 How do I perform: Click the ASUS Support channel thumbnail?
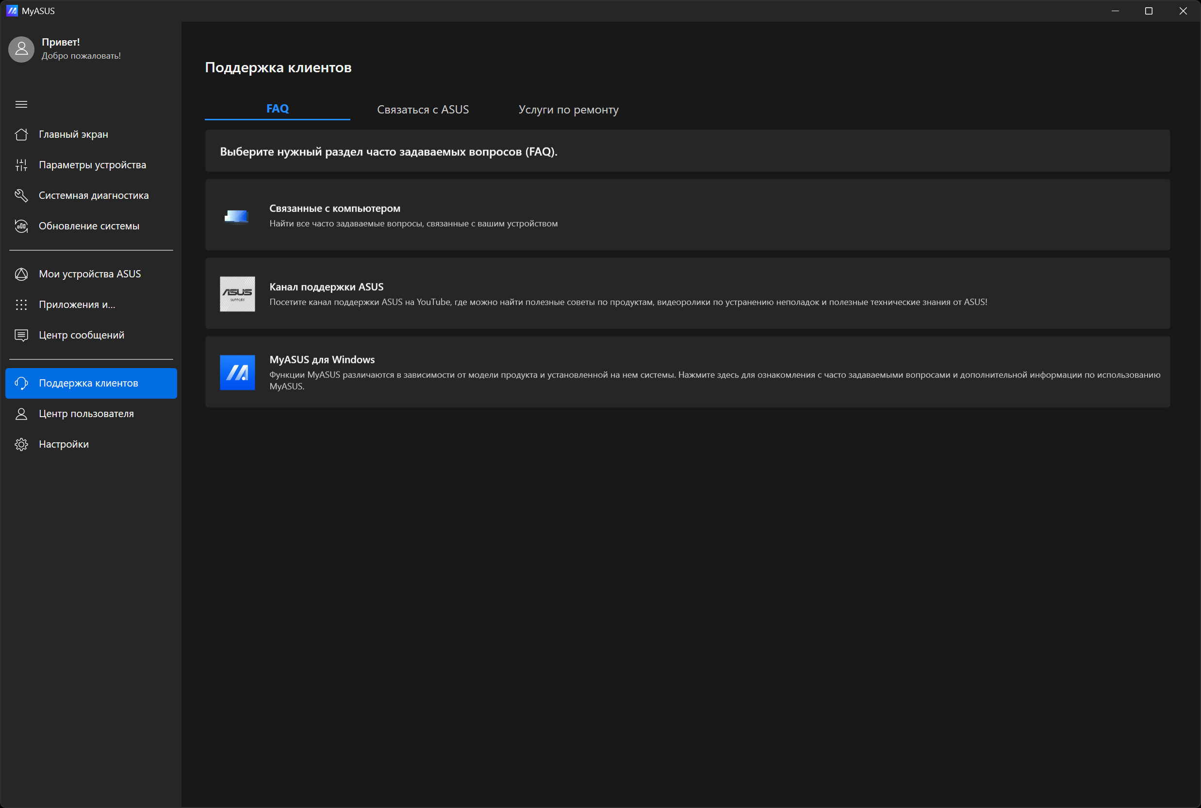coord(237,294)
